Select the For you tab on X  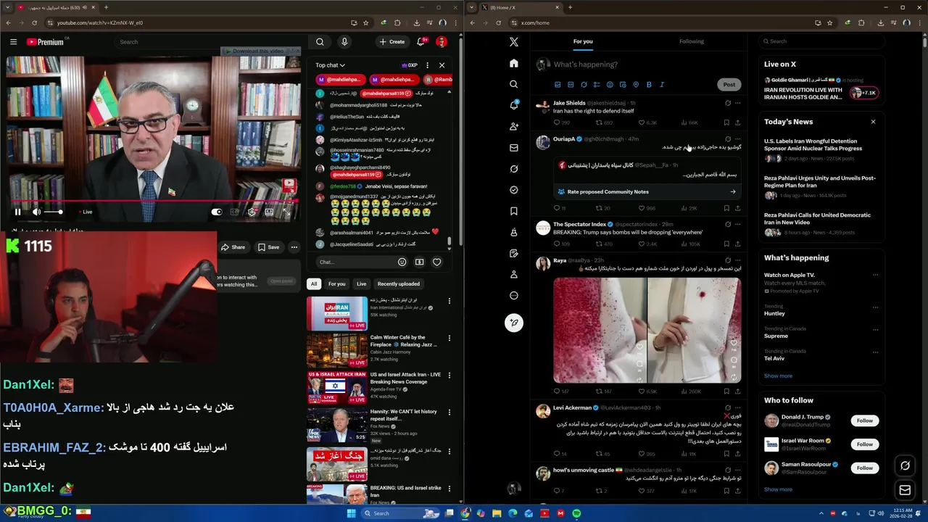(x=583, y=41)
